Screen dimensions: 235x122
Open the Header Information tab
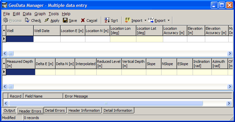click(x=84, y=110)
